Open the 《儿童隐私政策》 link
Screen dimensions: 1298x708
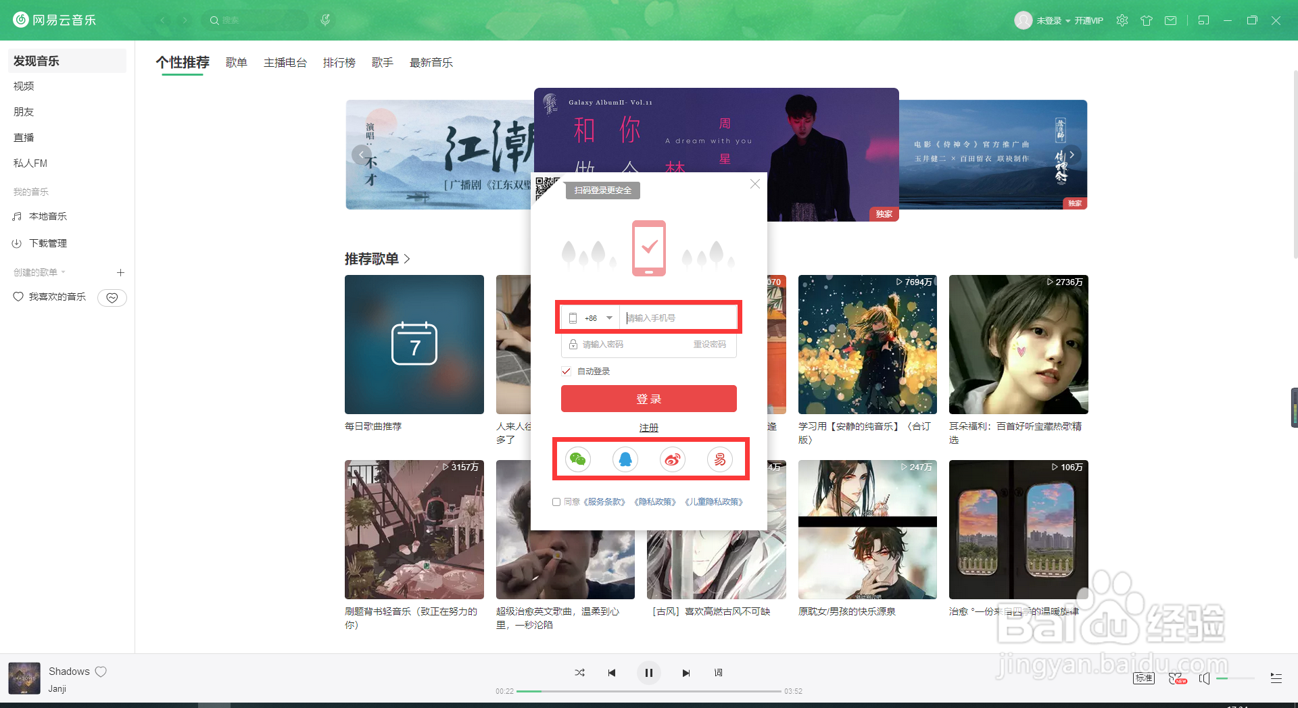[x=714, y=502]
